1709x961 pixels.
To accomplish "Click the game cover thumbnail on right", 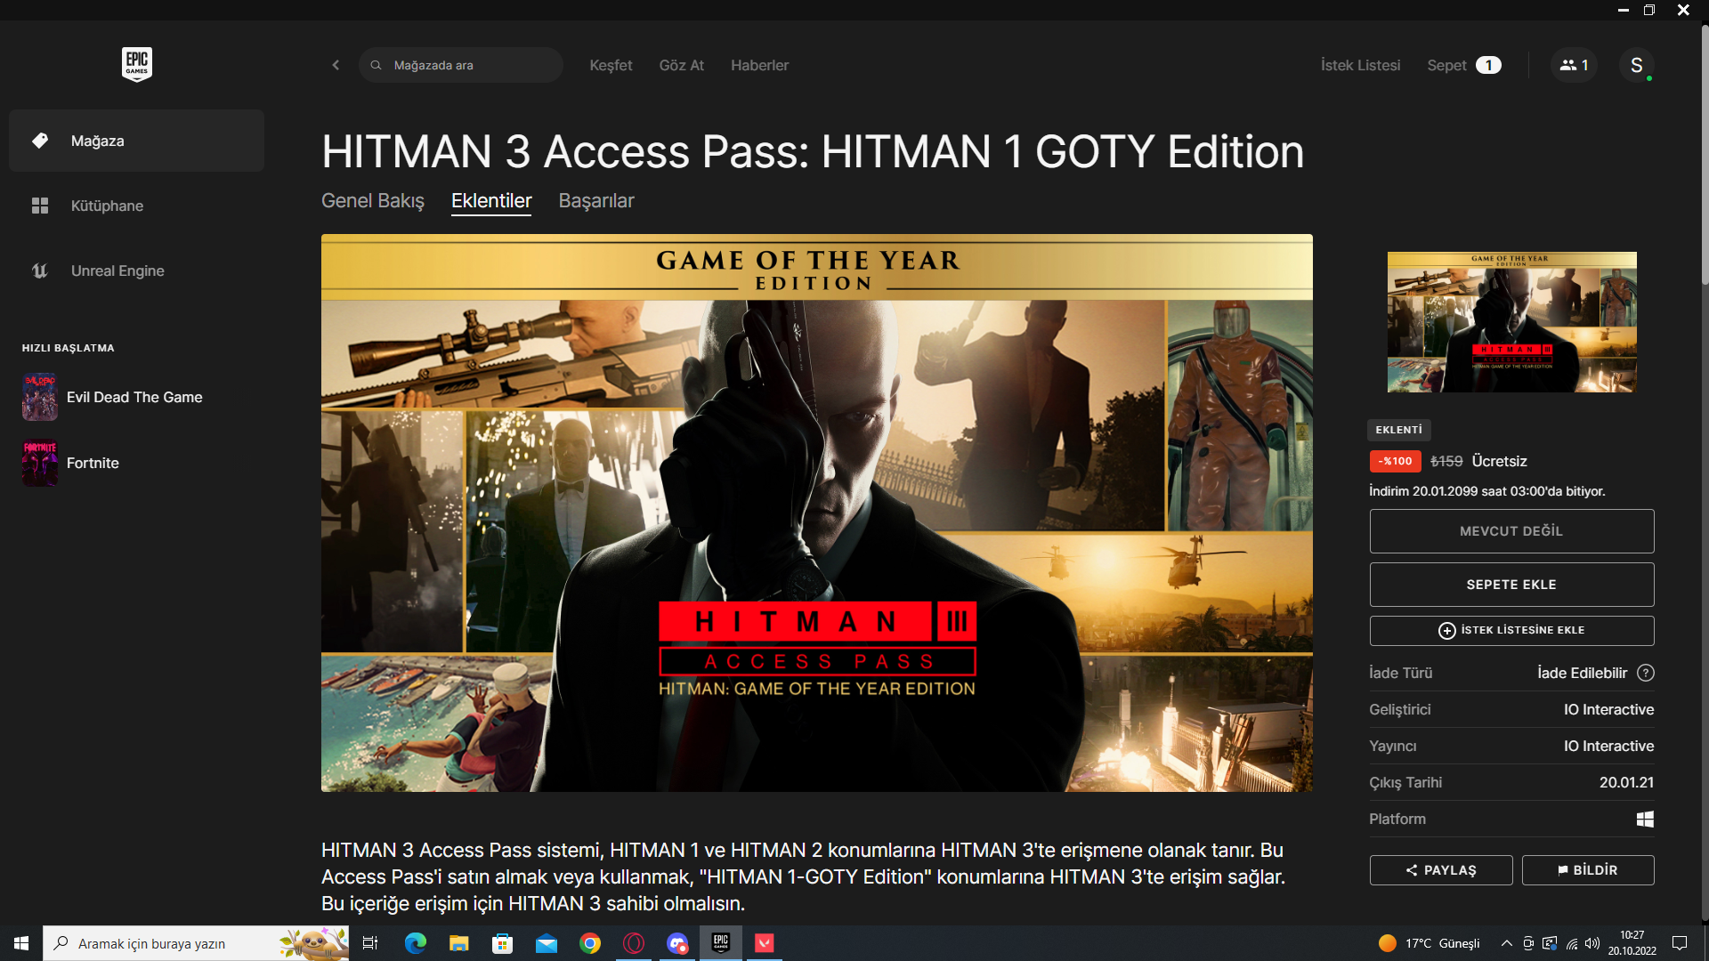I will point(1511,322).
